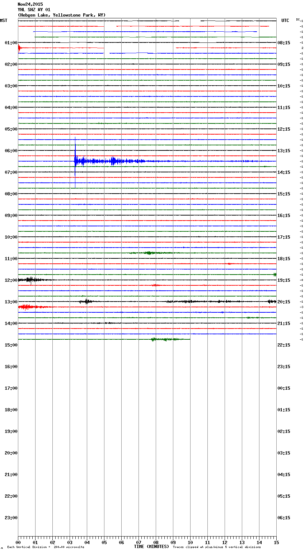Screen dimensions: 305x552
Task: Click the large blue earthquake onset spike
Action: click(75, 162)
